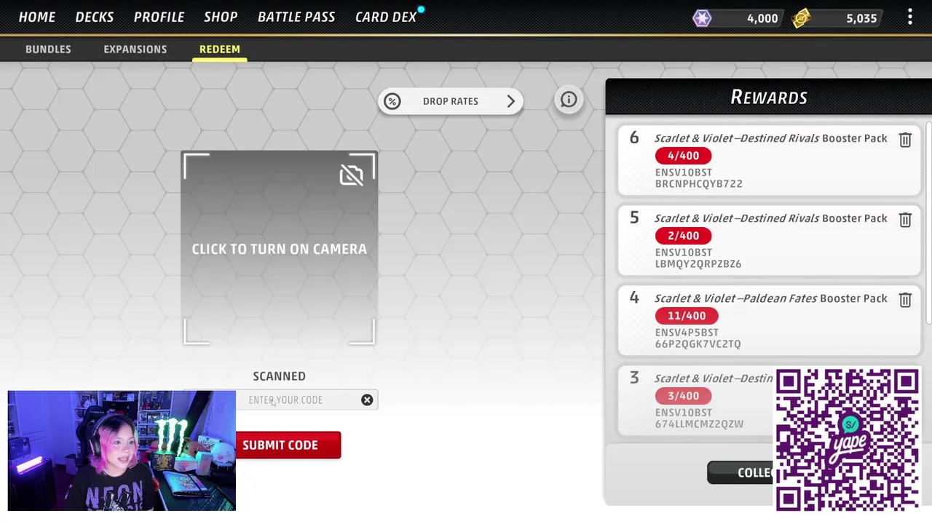Open the BATTLE PASS page
932x524 pixels.
(296, 17)
